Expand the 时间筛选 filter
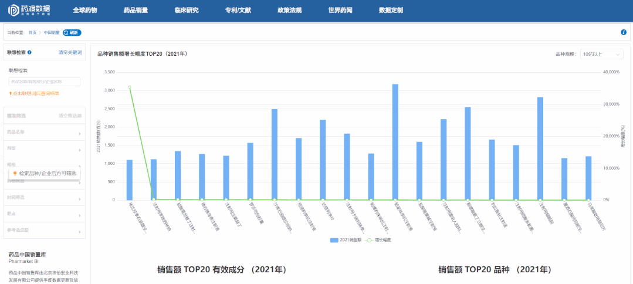This screenshot has width=633, height=284. (44, 198)
